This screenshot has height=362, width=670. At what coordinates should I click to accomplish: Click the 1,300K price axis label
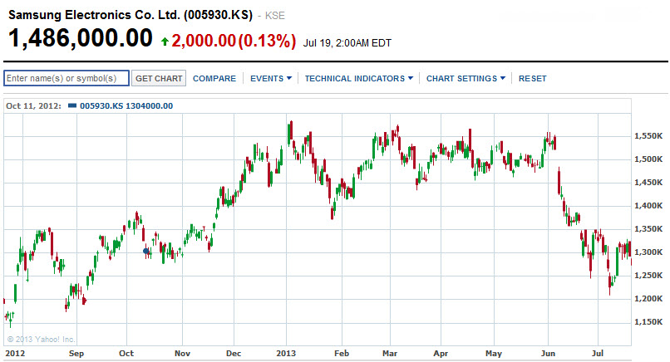pos(648,252)
